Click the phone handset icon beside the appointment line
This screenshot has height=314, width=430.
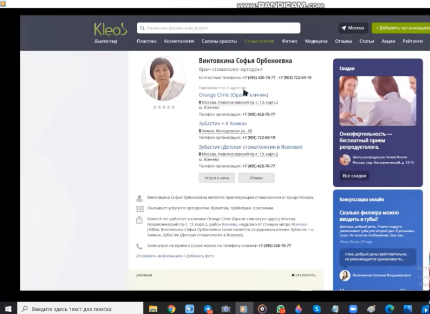pyautogui.click(x=140, y=246)
